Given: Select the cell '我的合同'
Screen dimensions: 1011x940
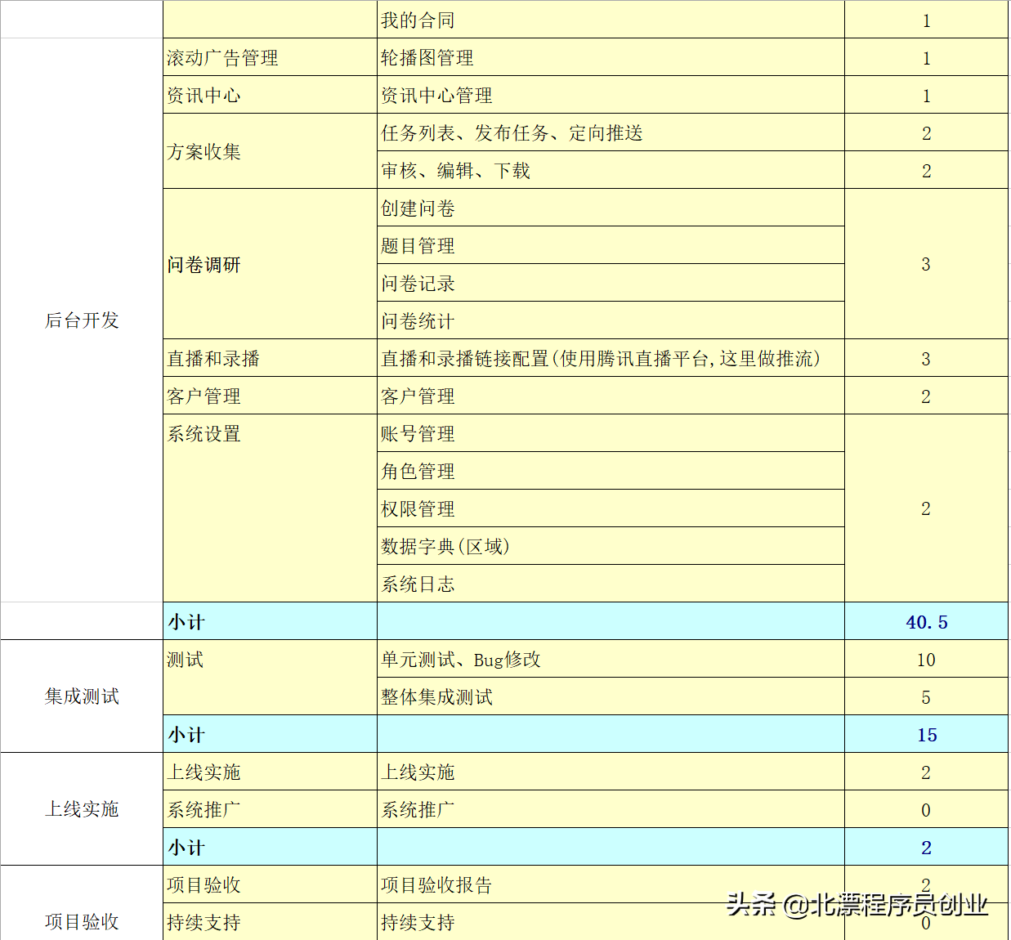Looking at the screenshot, I should pyautogui.click(x=611, y=20).
